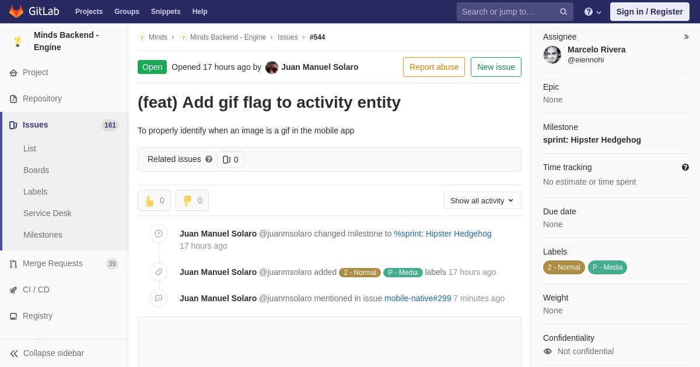Click Issues breadcrumb link
Image resolution: width=700 pixels, height=367 pixels.
coord(288,37)
